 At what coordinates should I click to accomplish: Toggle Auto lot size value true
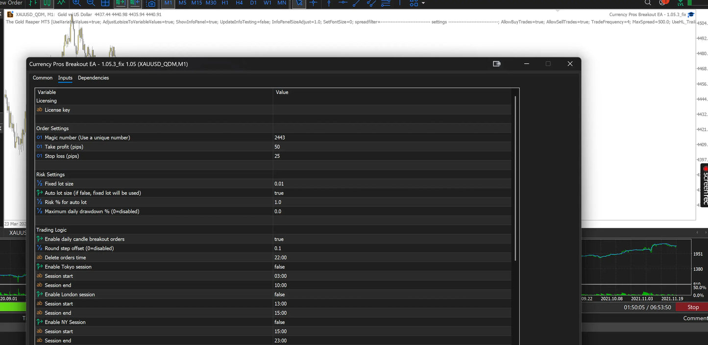click(392, 193)
